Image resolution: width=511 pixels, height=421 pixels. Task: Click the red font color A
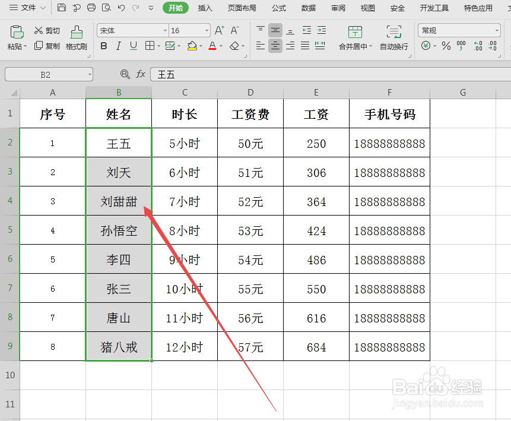click(x=212, y=46)
